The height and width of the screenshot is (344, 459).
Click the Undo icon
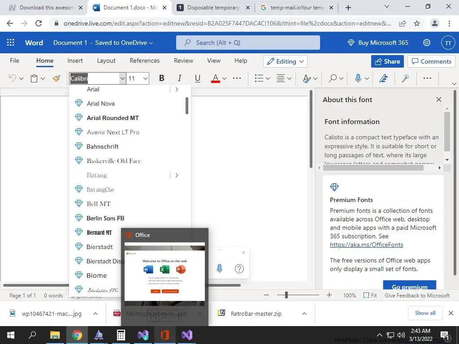(12, 78)
